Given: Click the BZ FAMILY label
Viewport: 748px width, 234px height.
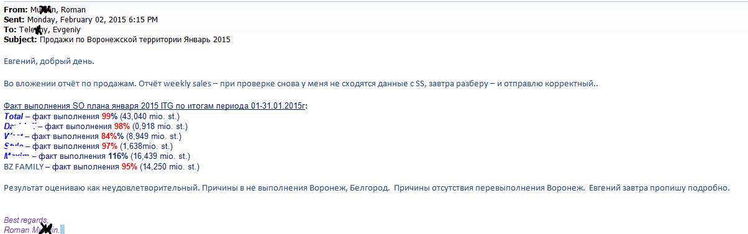Looking at the screenshot, I should (24, 166).
